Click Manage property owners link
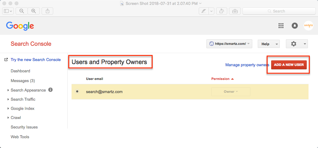This screenshot has width=318, height=148. (x=247, y=65)
